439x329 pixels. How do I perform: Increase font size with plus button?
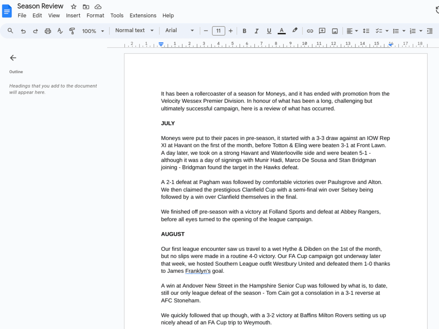[231, 31]
